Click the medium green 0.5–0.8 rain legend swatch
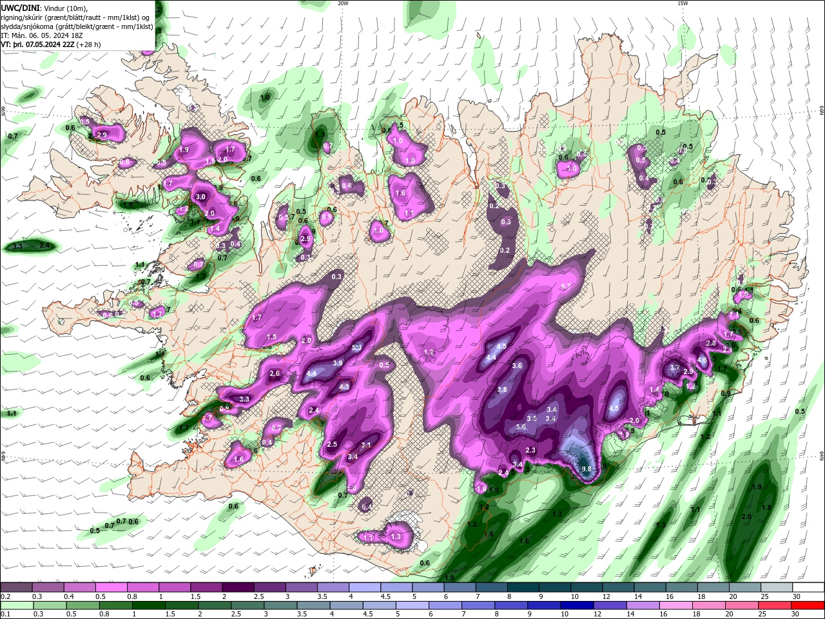Viewport: 825px width, 619px height. click(x=115, y=605)
